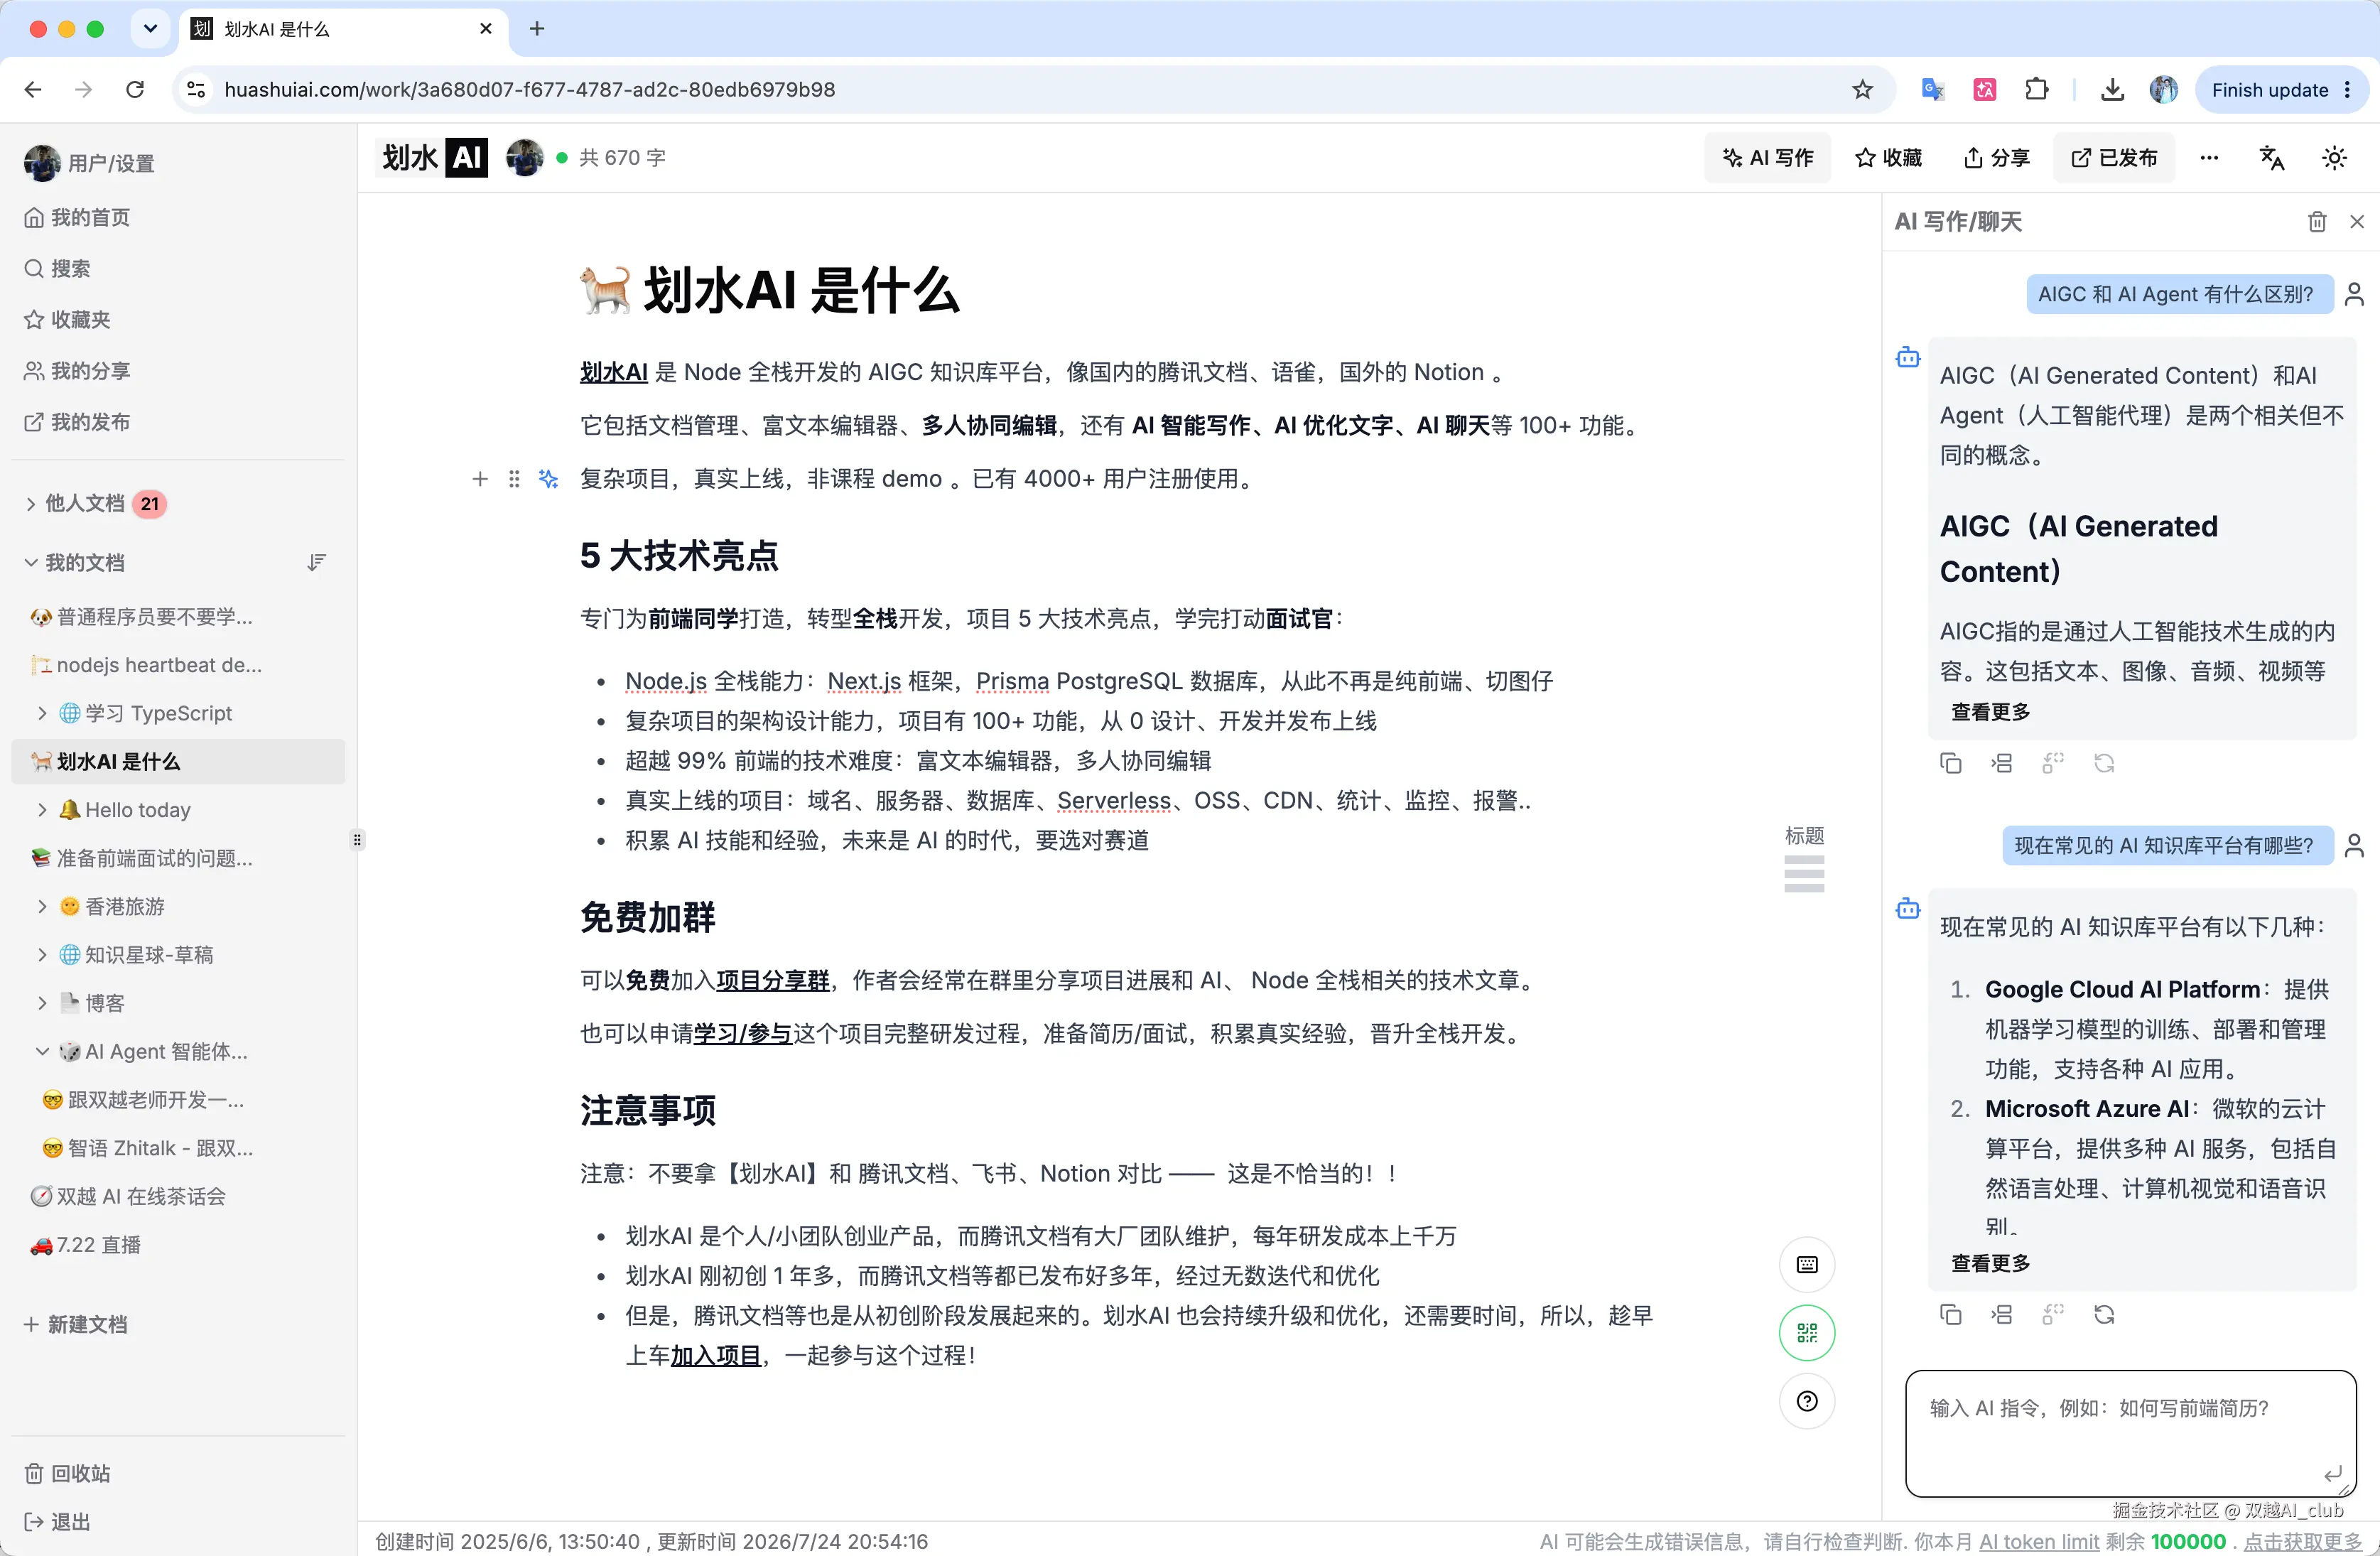Click the AI token limit link
The image size is (2380, 1556).
[x=2039, y=1542]
